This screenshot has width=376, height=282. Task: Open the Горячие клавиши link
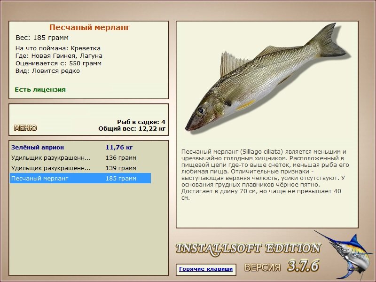point(206,269)
